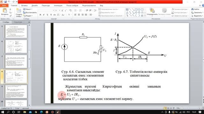Image resolution: width=204 pixels, height=114 pixels.
Task: Expand the shapes gallery More arrow
Action: (x=145, y=16)
